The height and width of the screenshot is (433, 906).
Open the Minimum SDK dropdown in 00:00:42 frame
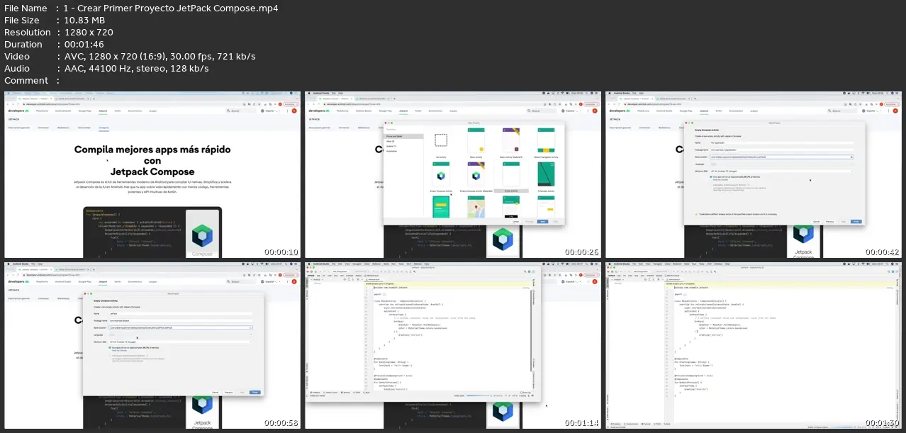(x=783, y=171)
